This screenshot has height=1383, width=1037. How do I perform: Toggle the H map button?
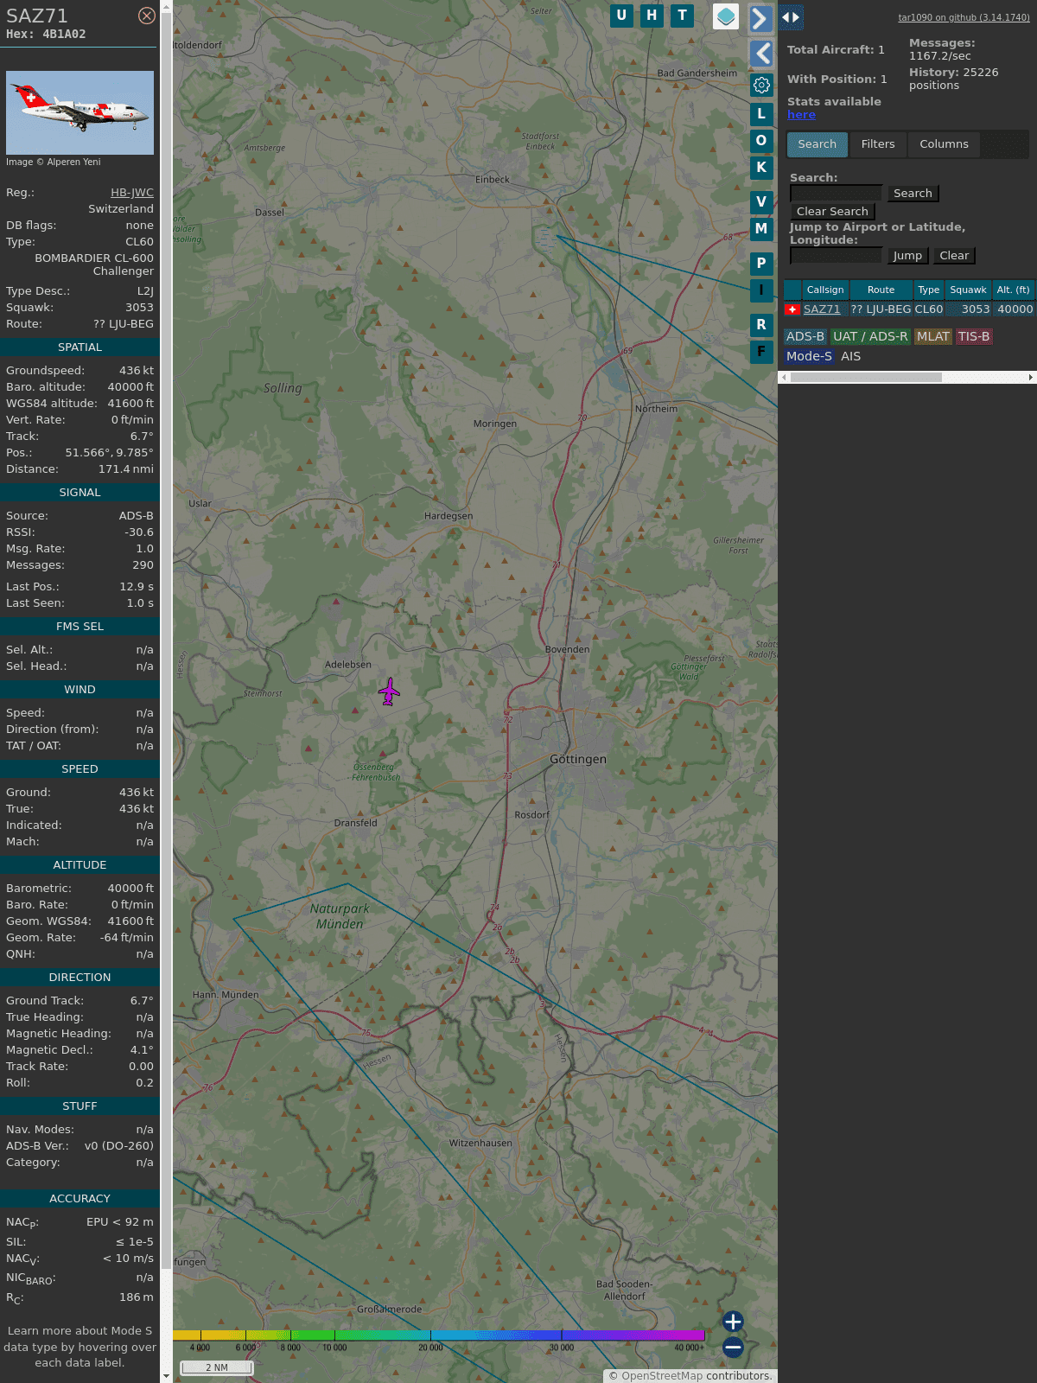tap(652, 16)
